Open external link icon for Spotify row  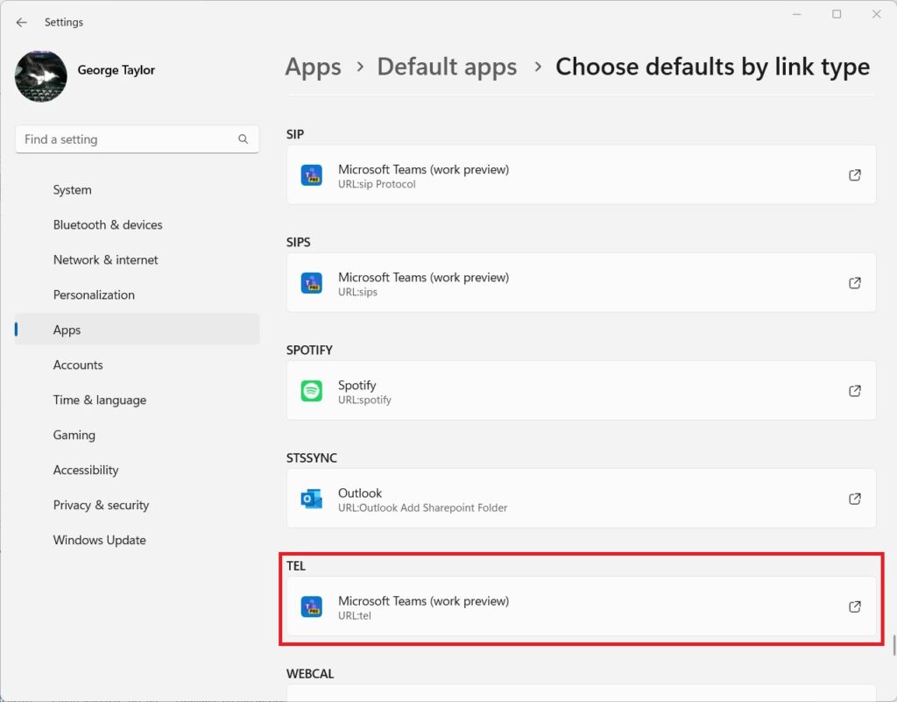pyautogui.click(x=855, y=391)
